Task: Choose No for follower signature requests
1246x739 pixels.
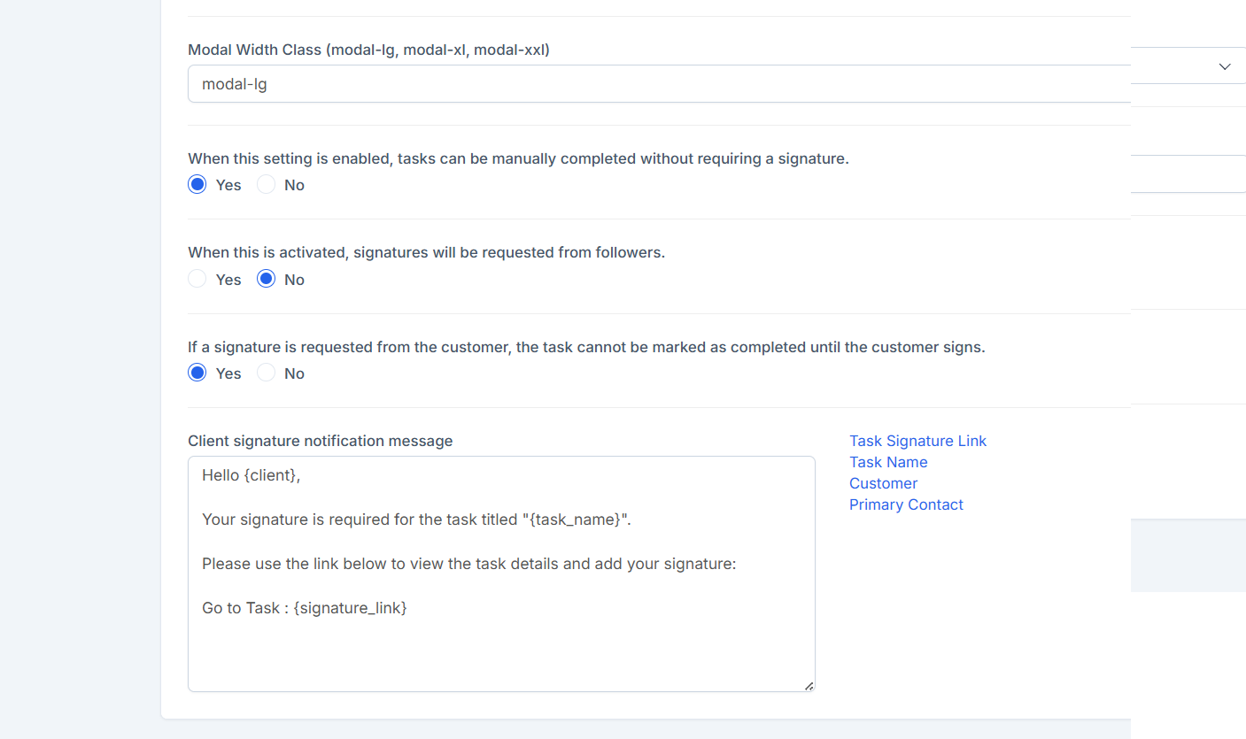Action: pyautogui.click(x=266, y=280)
